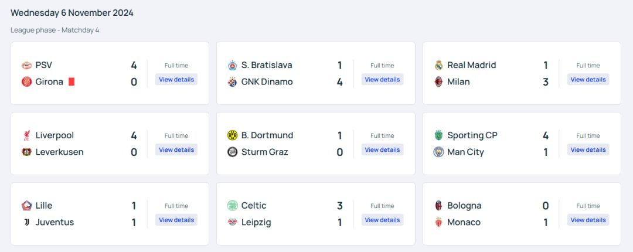View details for PSV vs Girona
This screenshot has width=633, height=252.
(x=176, y=80)
